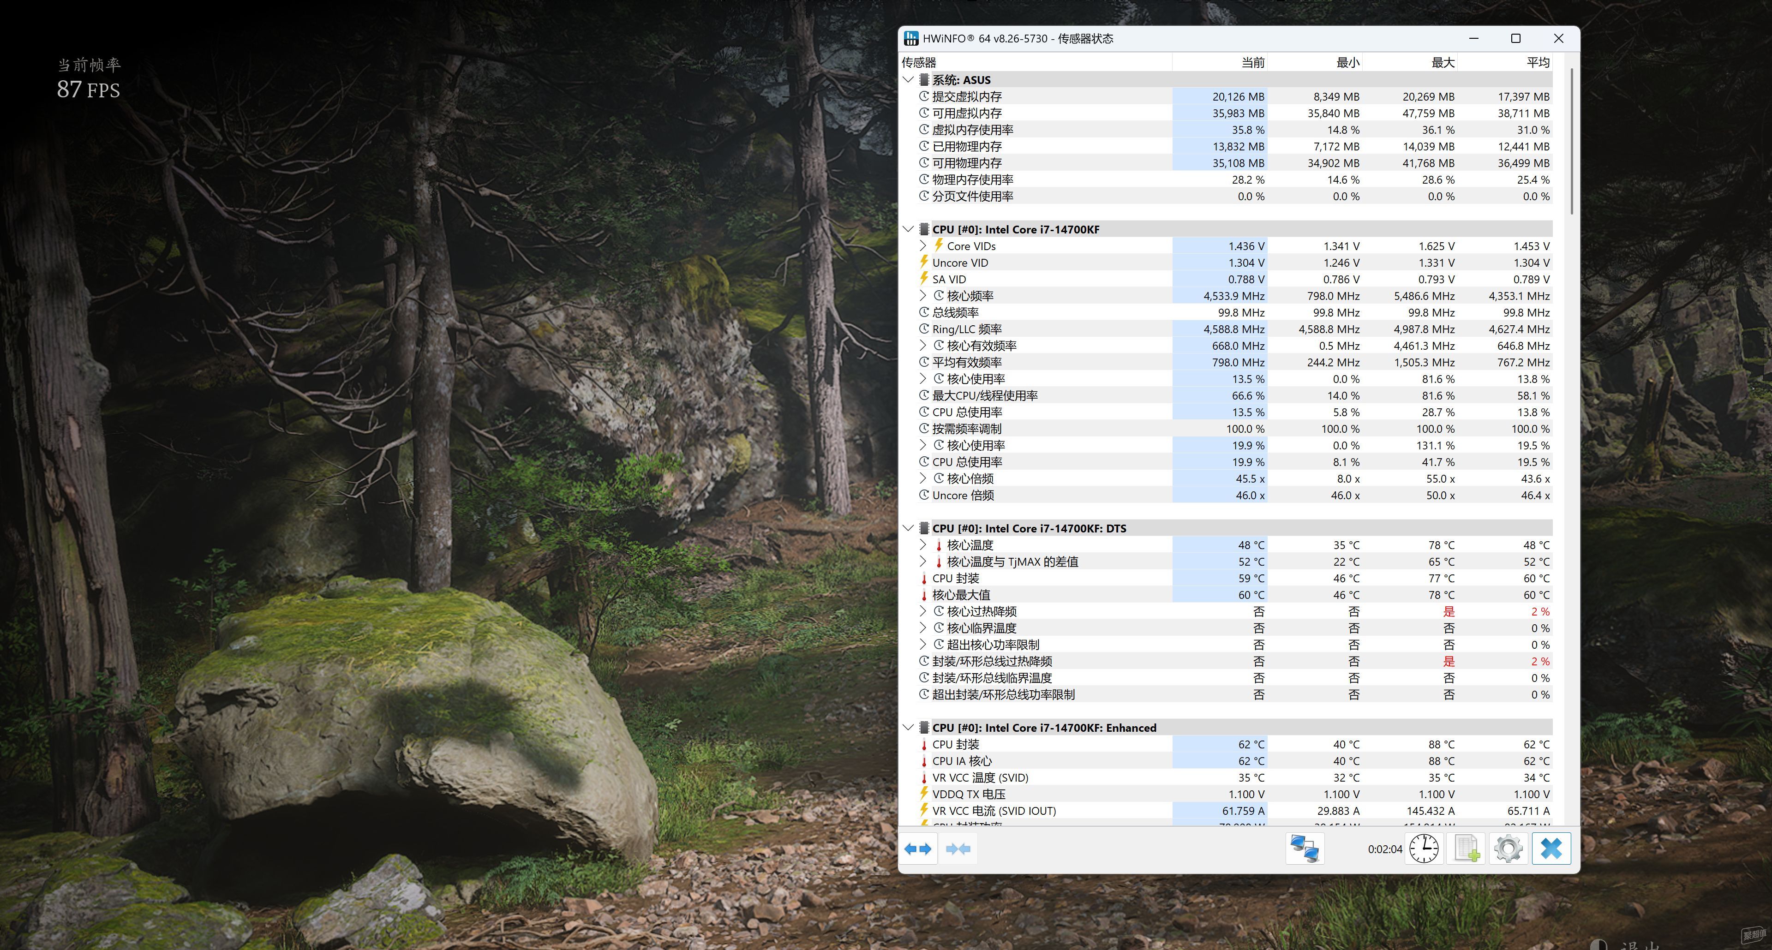Click the clock icon beside Ring/LLC 频率
Screen dimensions: 1772x950
pos(924,329)
